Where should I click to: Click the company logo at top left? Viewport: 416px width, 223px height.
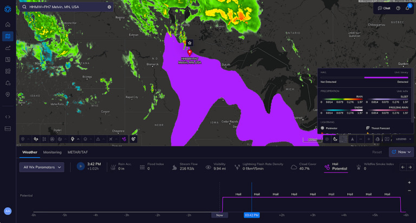[x=8, y=9]
